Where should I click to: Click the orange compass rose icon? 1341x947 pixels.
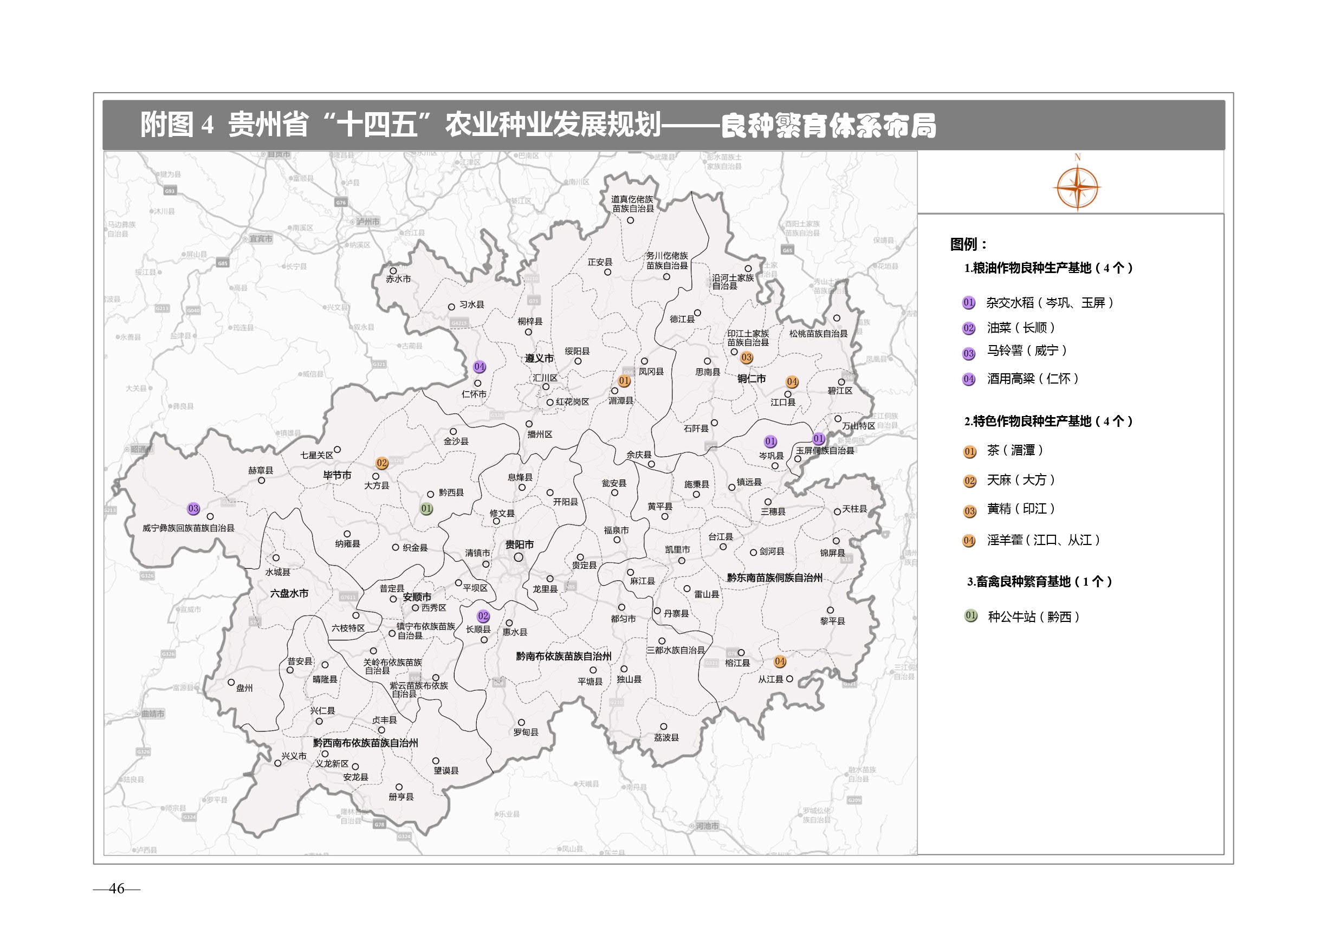click(1077, 187)
